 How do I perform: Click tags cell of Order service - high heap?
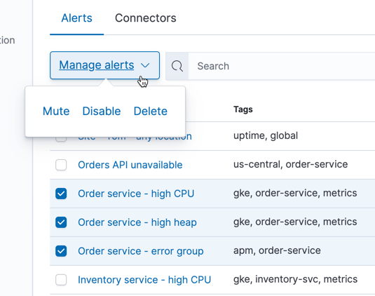(295, 222)
